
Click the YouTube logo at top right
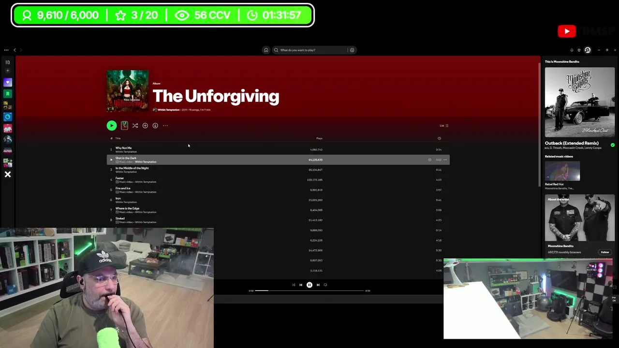point(567,31)
